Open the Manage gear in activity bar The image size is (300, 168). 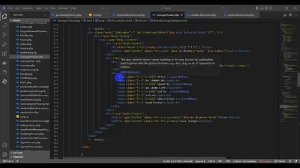click(5, 154)
